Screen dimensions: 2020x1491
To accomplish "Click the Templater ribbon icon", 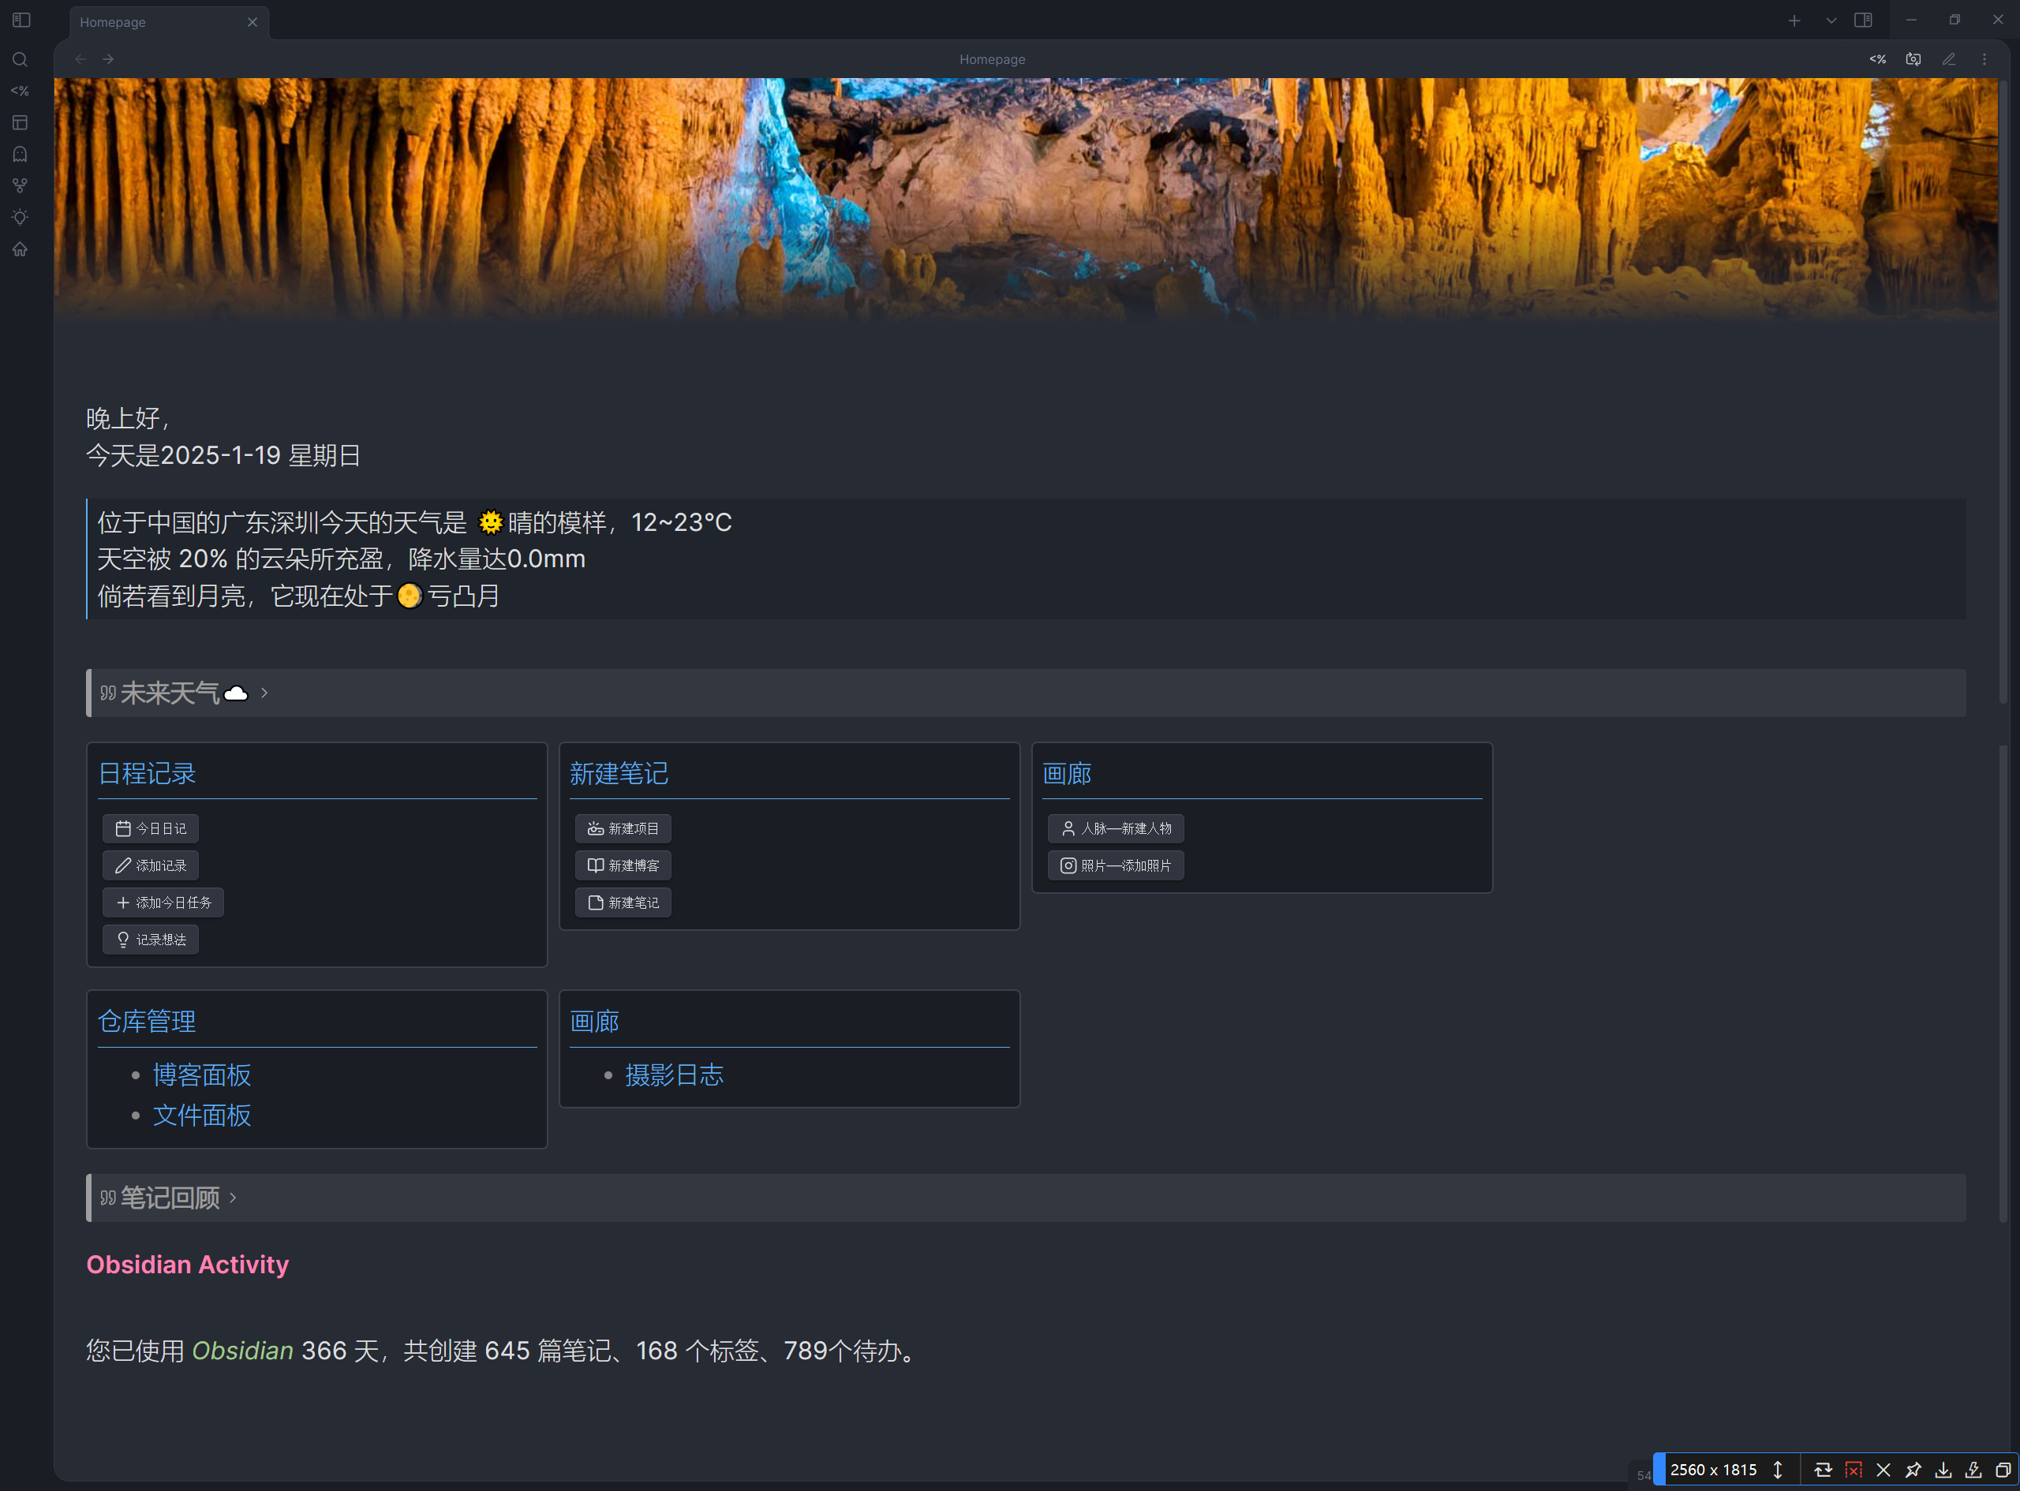I will [20, 92].
